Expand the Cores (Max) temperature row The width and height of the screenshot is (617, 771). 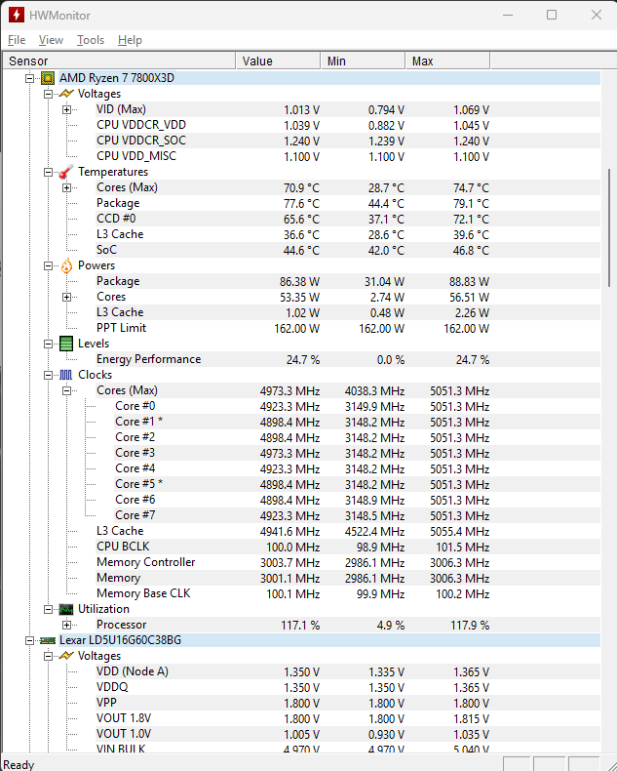[x=67, y=187]
